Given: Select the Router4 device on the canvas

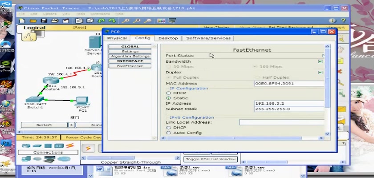Looking at the screenshot, I should [51, 81].
